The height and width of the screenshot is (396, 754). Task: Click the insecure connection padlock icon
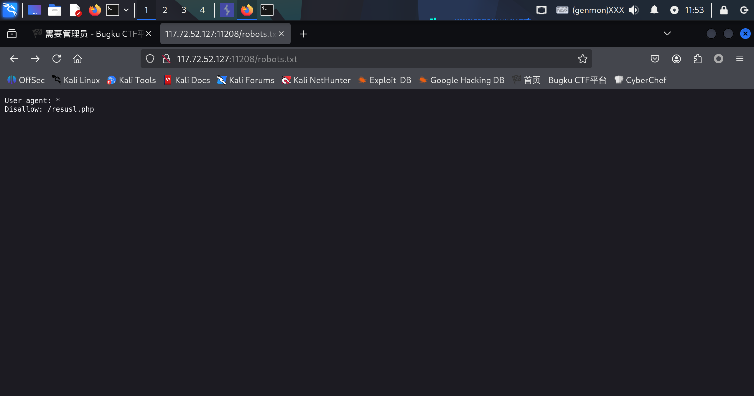[x=167, y=59]
